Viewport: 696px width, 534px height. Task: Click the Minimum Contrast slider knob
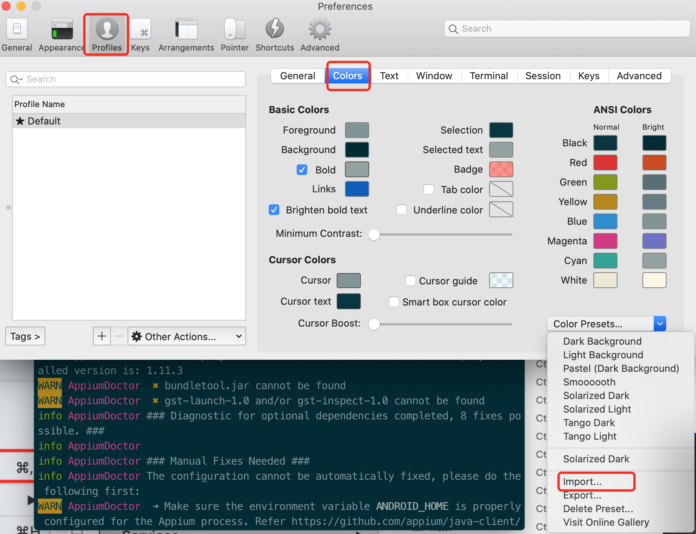tap(374, 234)
